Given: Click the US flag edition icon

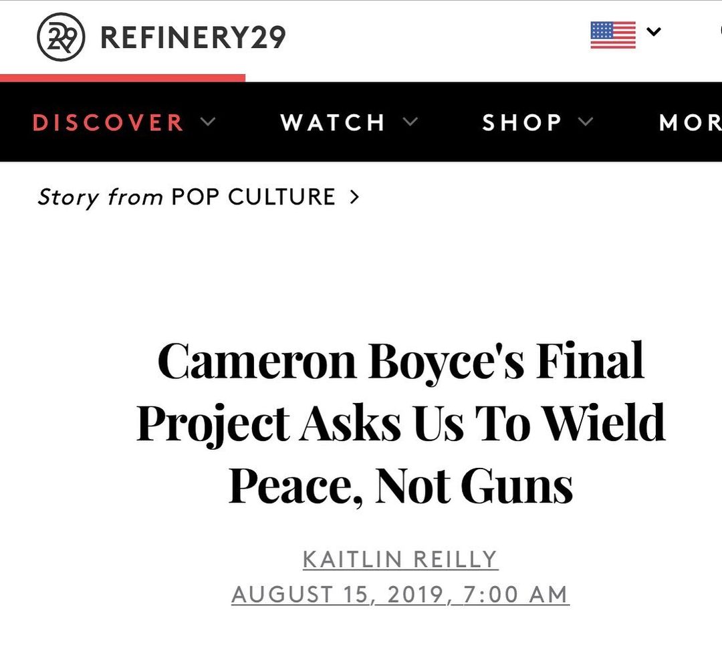Looking at the screenshot, I should click(x=612, y=35).
